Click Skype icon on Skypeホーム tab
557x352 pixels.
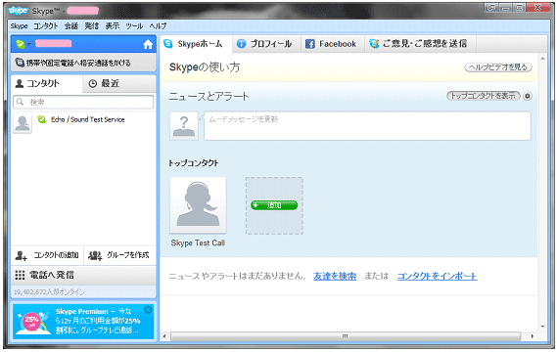tap(167, 44)
